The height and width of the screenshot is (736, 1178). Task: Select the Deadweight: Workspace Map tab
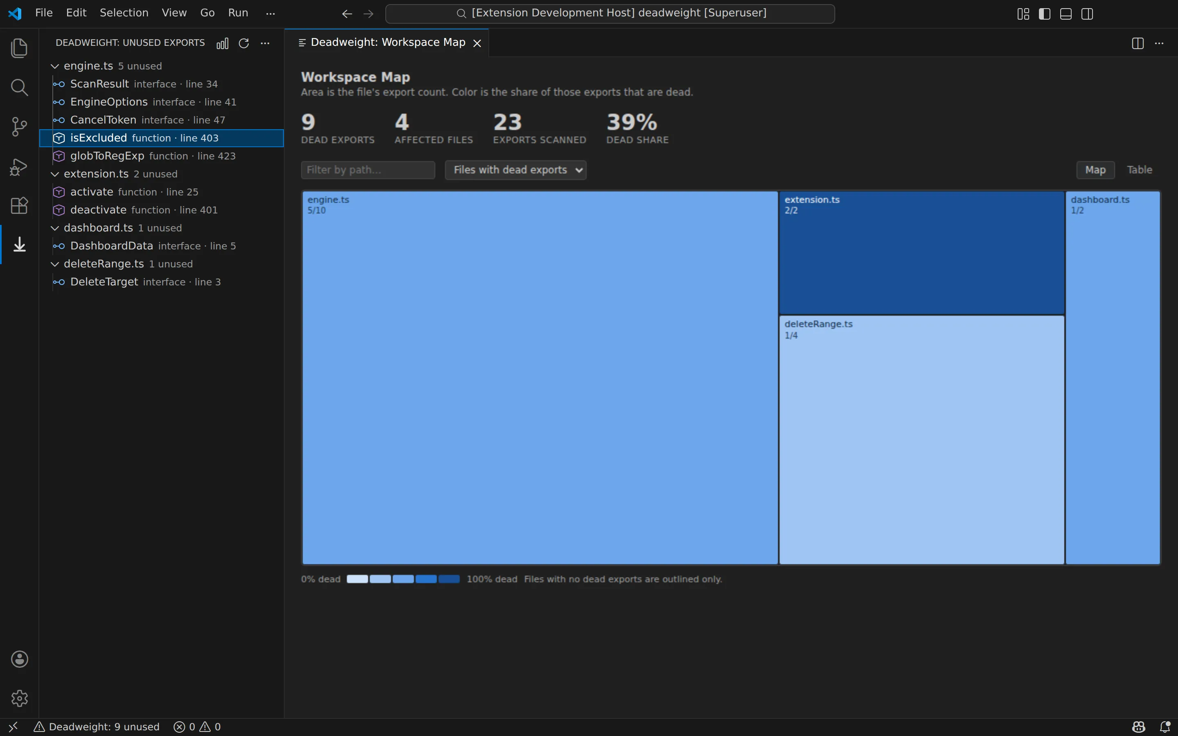(x=387, y=43)
